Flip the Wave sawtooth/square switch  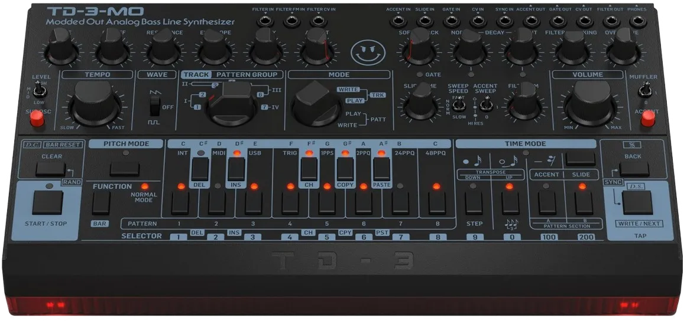(x=154, y=106)
